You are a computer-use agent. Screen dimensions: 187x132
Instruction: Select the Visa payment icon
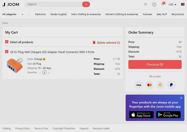[139, 85]
